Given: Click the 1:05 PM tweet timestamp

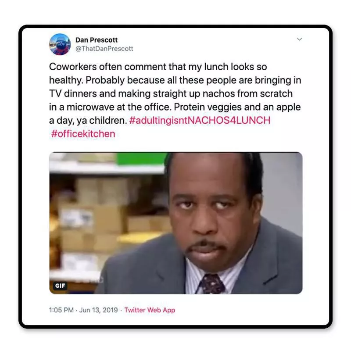Looking at the screenshot, I should pyautogui.click(x=61, y=310).
